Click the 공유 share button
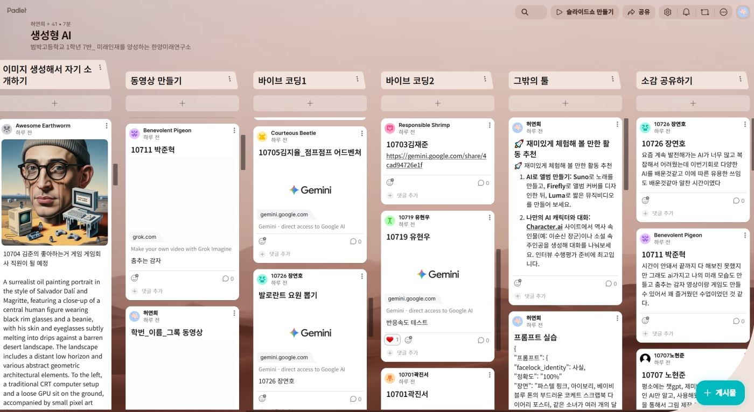 tap(639, 11)
